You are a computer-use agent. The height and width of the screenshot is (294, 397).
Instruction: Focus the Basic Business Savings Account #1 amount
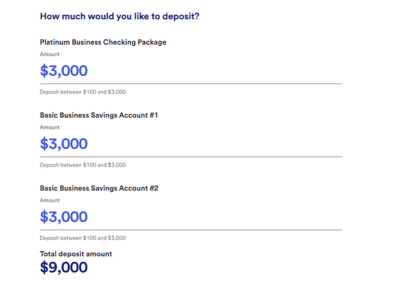tap(64, 144)
